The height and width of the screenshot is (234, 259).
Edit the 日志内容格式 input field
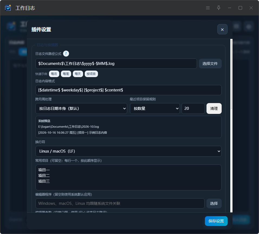(129, 90)
